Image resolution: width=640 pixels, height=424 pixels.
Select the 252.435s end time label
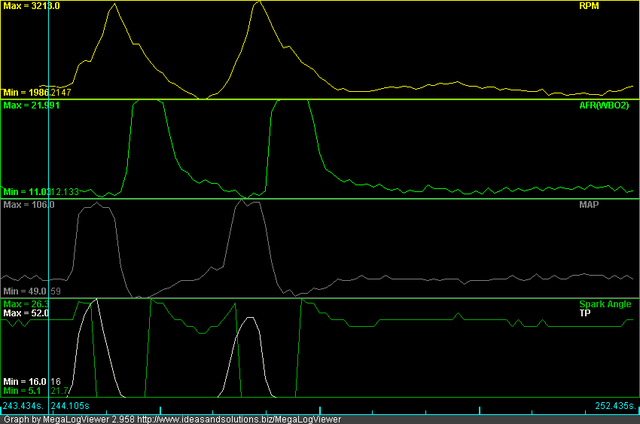pyautogui.click(x=616, y=407)
